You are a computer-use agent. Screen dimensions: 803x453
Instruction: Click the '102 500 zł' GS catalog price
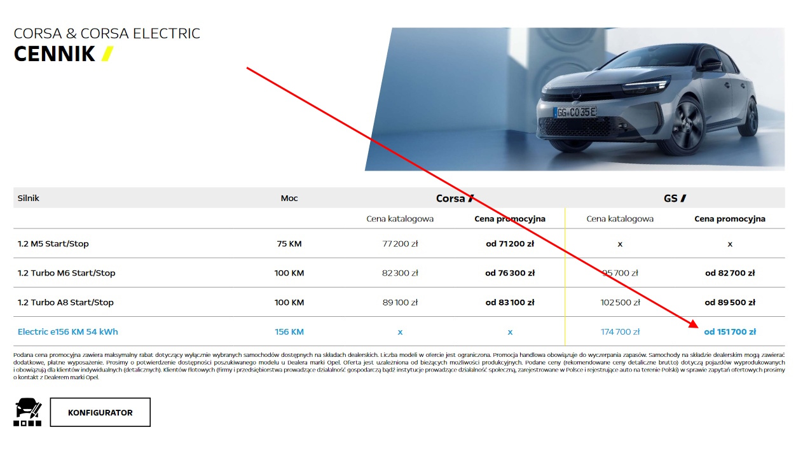[x=620, y=302]
